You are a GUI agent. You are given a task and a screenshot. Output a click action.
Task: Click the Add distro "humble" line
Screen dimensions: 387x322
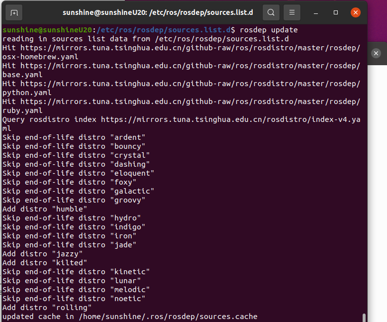click(x=45, y=209)
